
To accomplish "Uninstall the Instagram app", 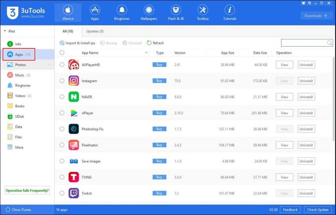I will pyautogui.click(x=306, y=81).
